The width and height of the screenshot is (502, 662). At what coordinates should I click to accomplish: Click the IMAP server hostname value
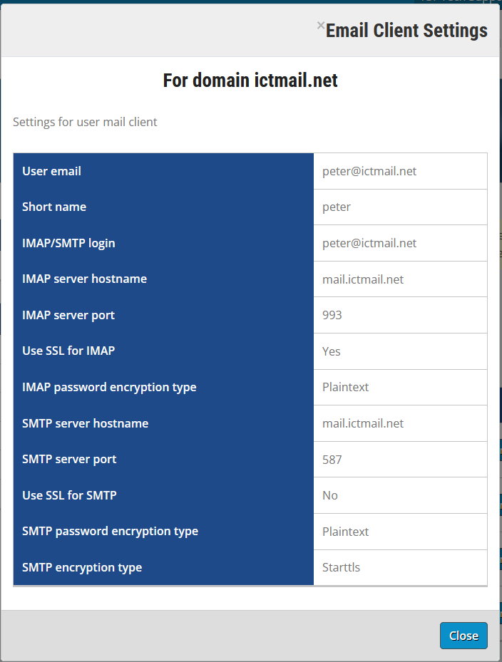tap(363, 279)
